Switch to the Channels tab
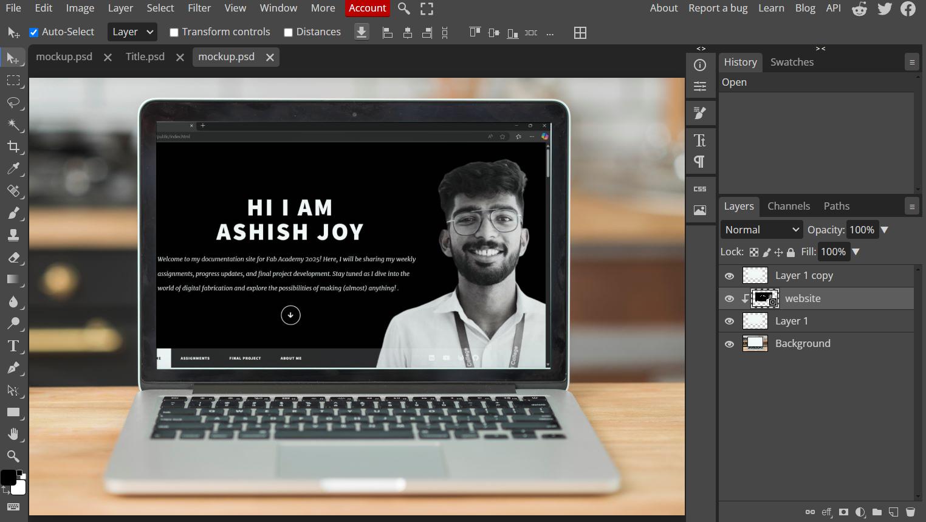This screenshot has height=522, width=926. point(789,206)
